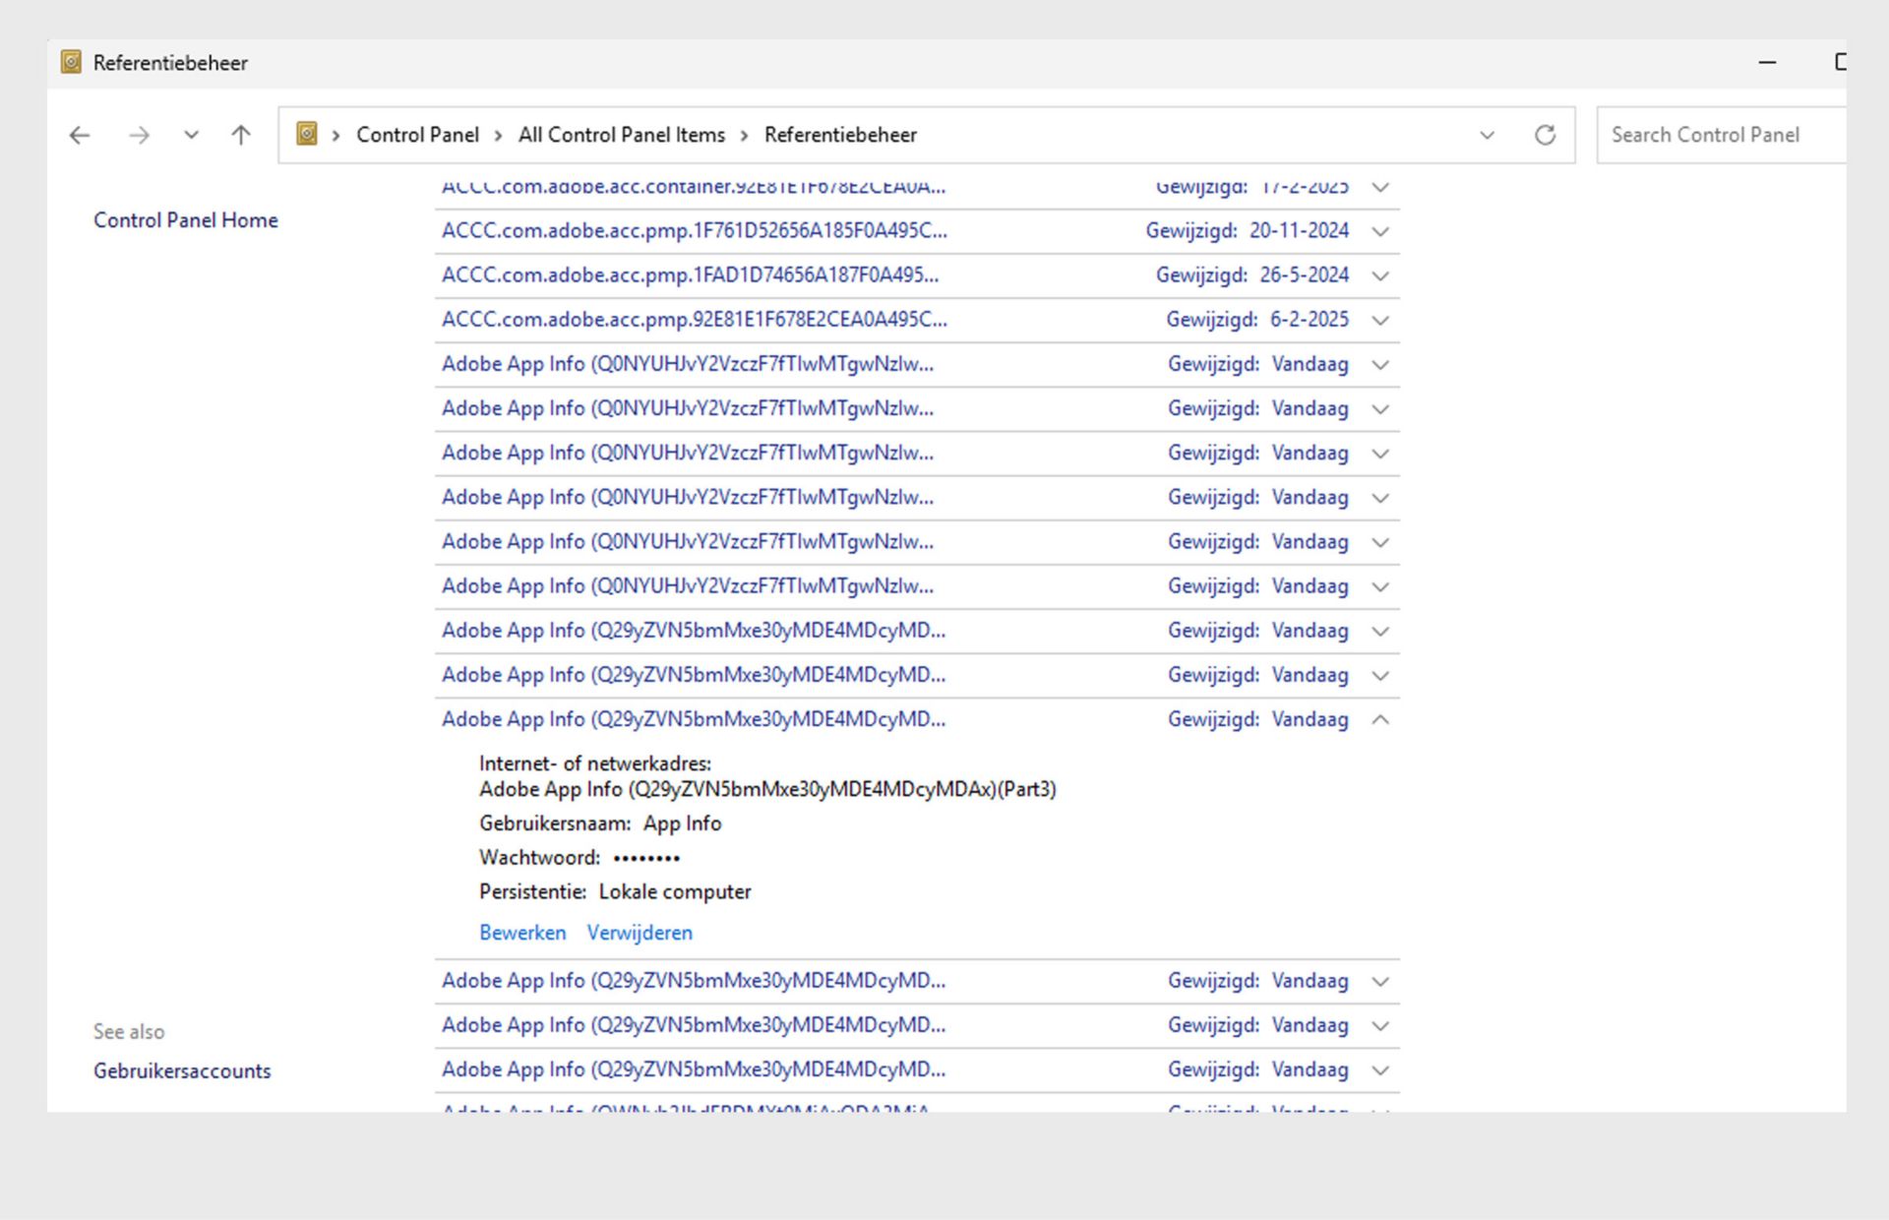
Task: Refresh the Referentiebeheer page
Action: pos(1545,135)
